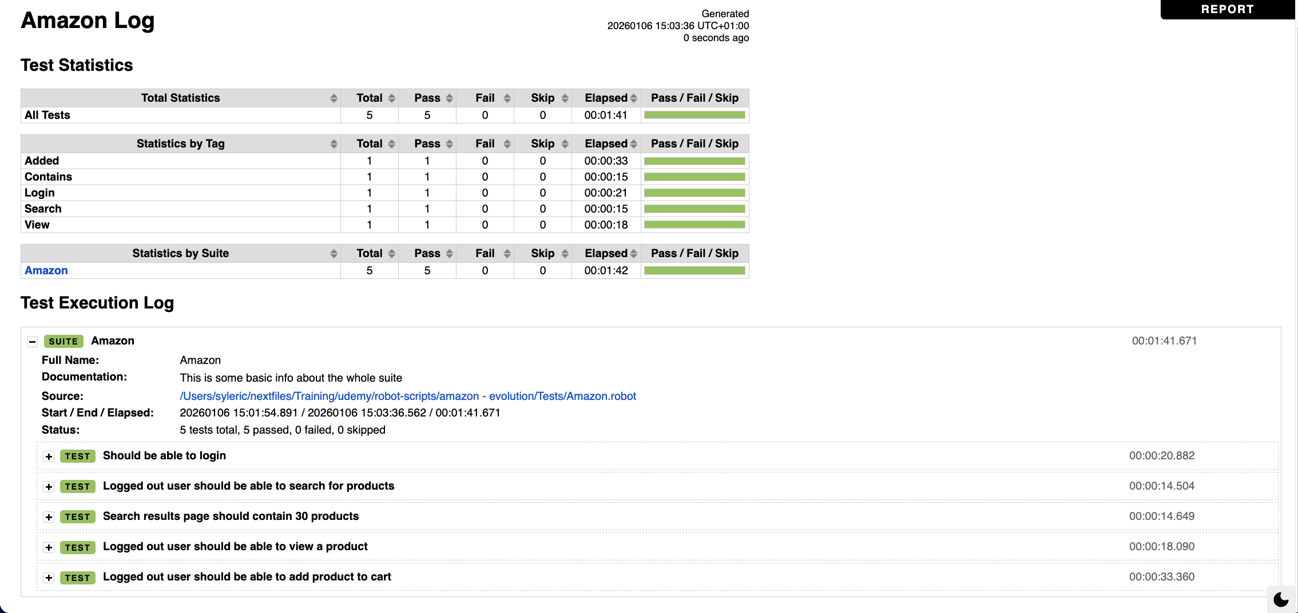The height and width of the screenshot is (613, 1298).
Task: Sort the Skip column in Total Statistics
Action: [x=565, y=98]
